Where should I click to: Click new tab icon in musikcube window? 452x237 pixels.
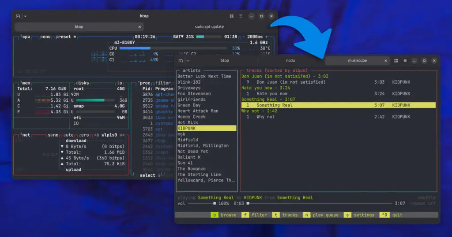[x=180, y=60]
